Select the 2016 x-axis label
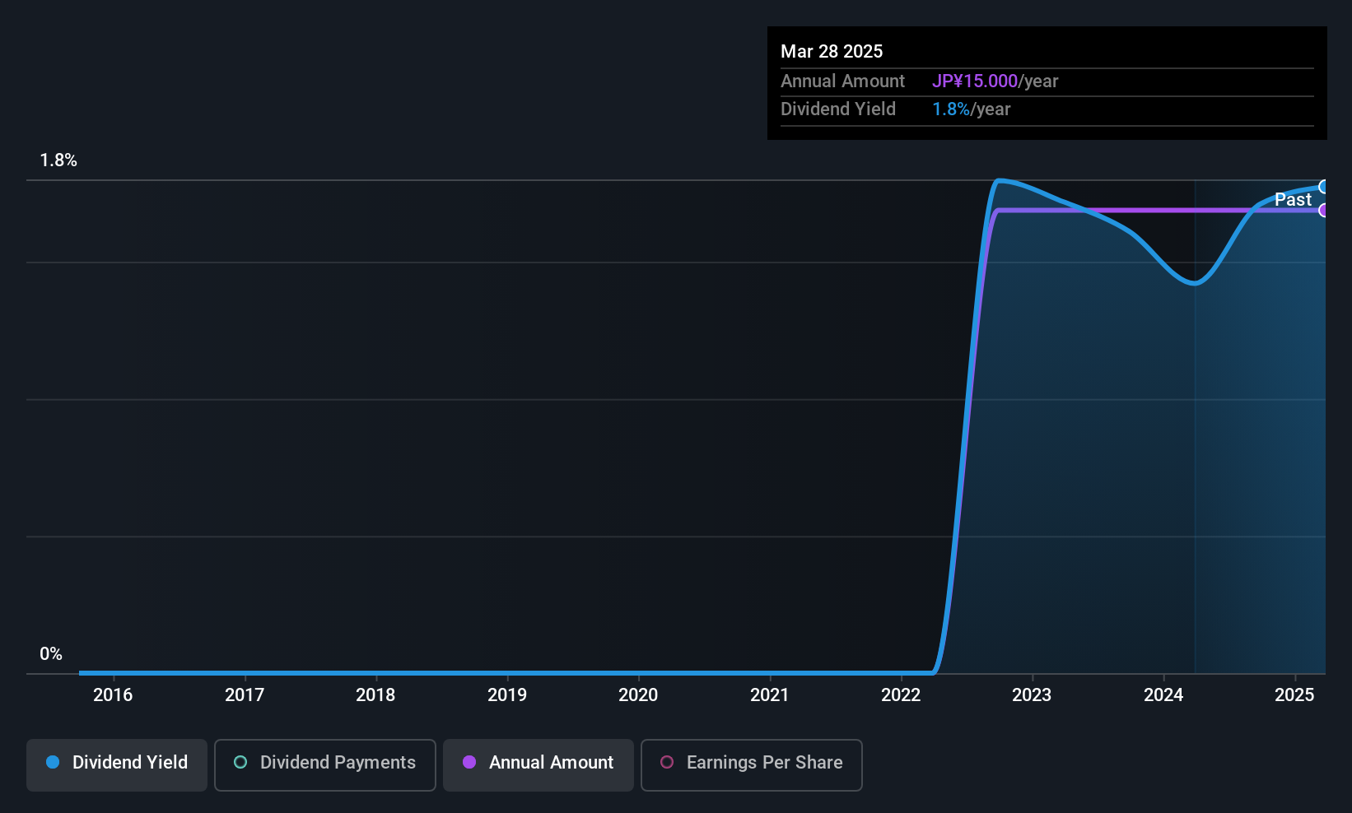 click(x=113, y=695)
